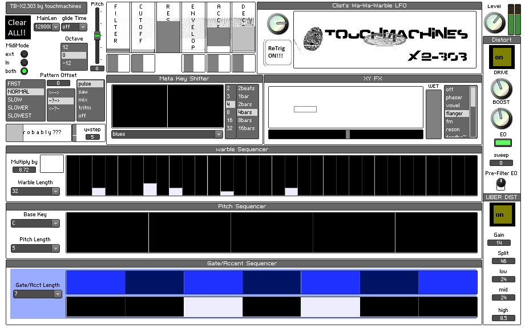Click the sweep value field
This screenshot has width=525, height=328.
501,163
